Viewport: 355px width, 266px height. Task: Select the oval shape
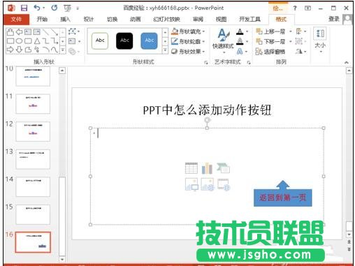click(x=19, y=41)
